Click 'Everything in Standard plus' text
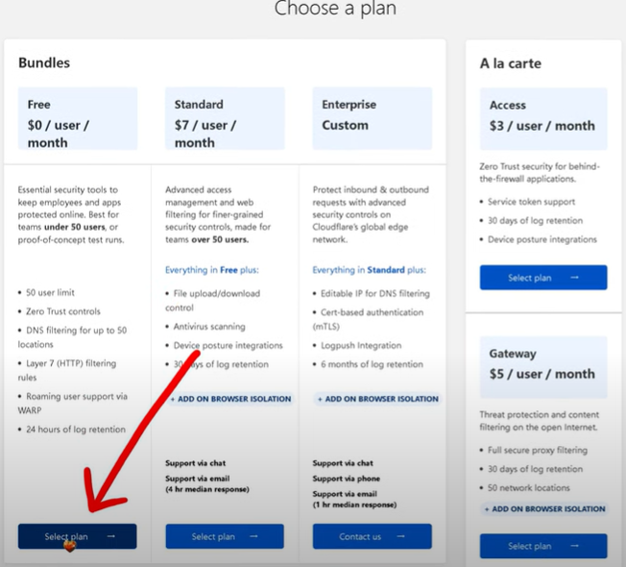Screen dimensions: 626x567 click(x=370, y=270)
